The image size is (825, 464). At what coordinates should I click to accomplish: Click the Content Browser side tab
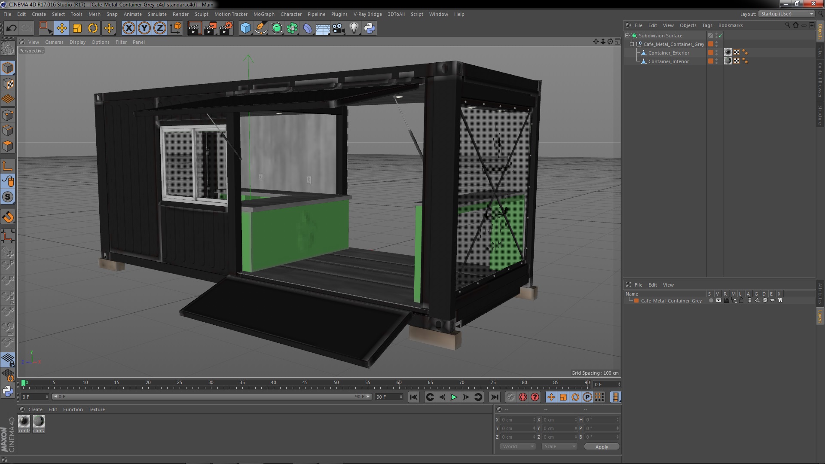click(820, 80)
